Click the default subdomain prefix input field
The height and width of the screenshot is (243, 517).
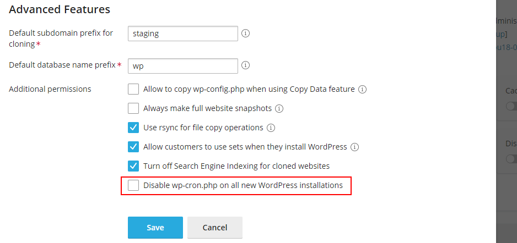point(183,34)
